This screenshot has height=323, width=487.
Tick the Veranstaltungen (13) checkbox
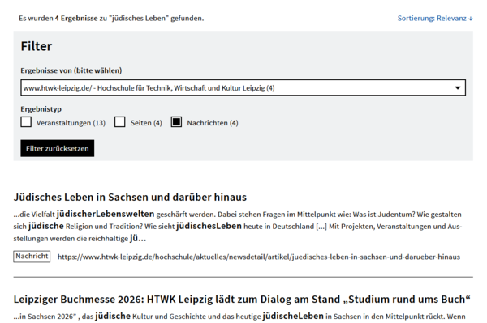coord(26,122)
